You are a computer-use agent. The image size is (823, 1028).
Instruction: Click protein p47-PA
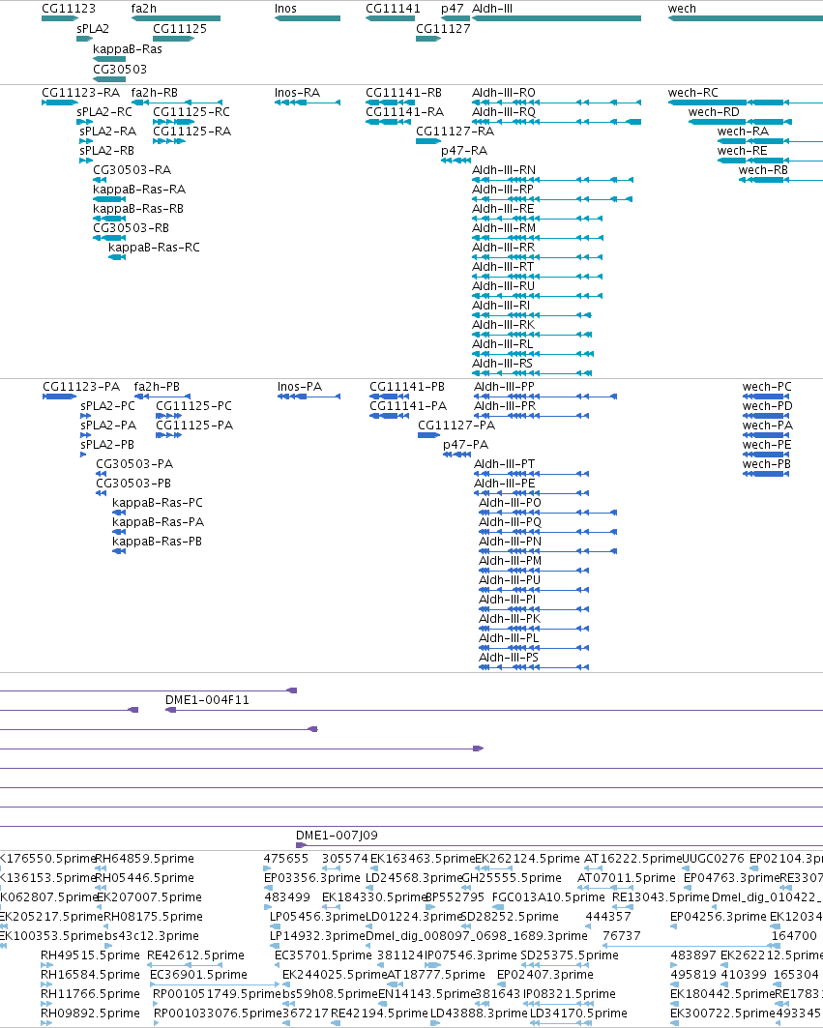[465, 445]
